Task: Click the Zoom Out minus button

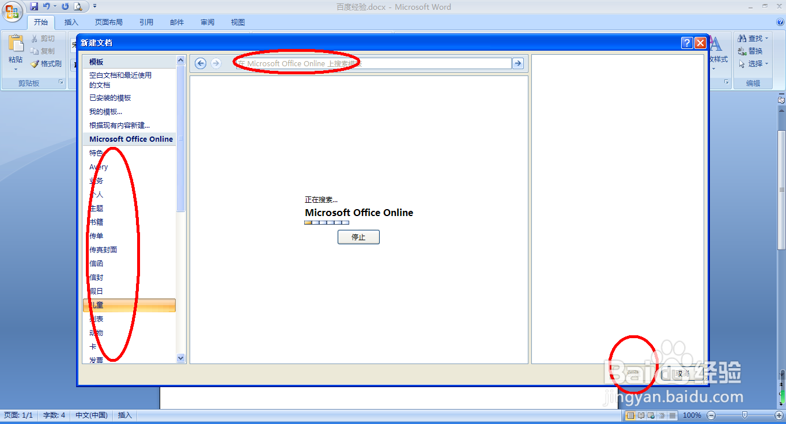Action: 711,415
